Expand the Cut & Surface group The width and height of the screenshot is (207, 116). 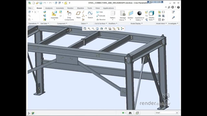pos(101,24)
